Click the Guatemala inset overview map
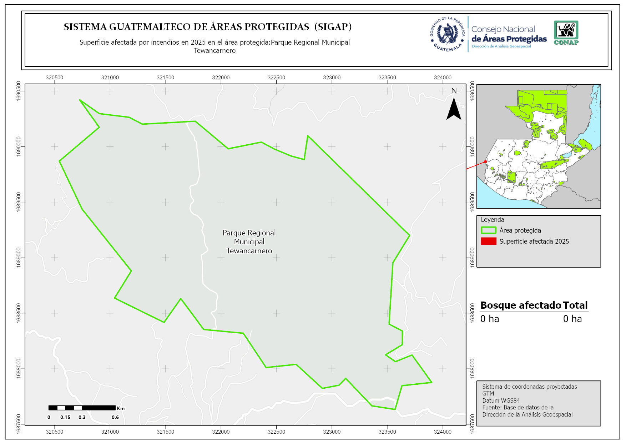 tap(539, 146)
